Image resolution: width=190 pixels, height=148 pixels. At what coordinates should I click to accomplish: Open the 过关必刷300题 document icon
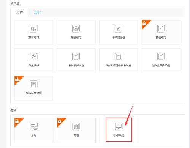coord(161,57)
